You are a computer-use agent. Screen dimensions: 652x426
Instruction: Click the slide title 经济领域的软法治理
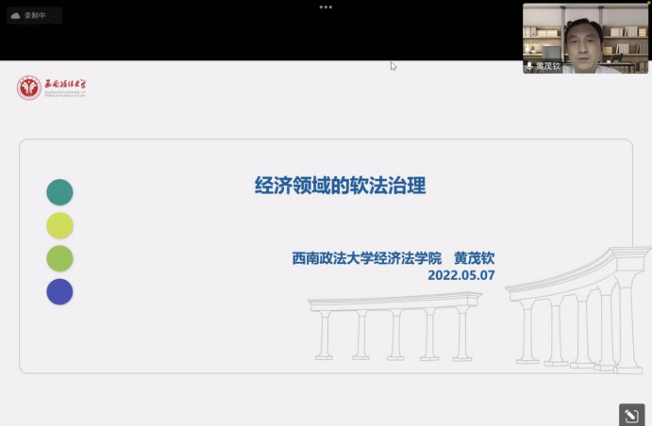[x=340, y=186]
